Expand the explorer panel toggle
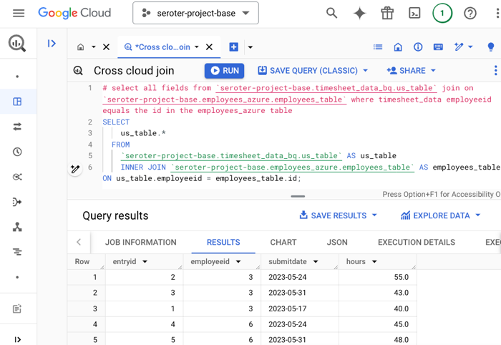 pyautogui.click(x=52, y=44)
